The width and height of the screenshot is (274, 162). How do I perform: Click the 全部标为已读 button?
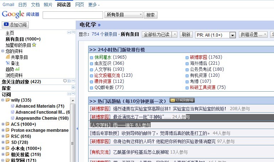pyautogui.click(x=157, y=34)
